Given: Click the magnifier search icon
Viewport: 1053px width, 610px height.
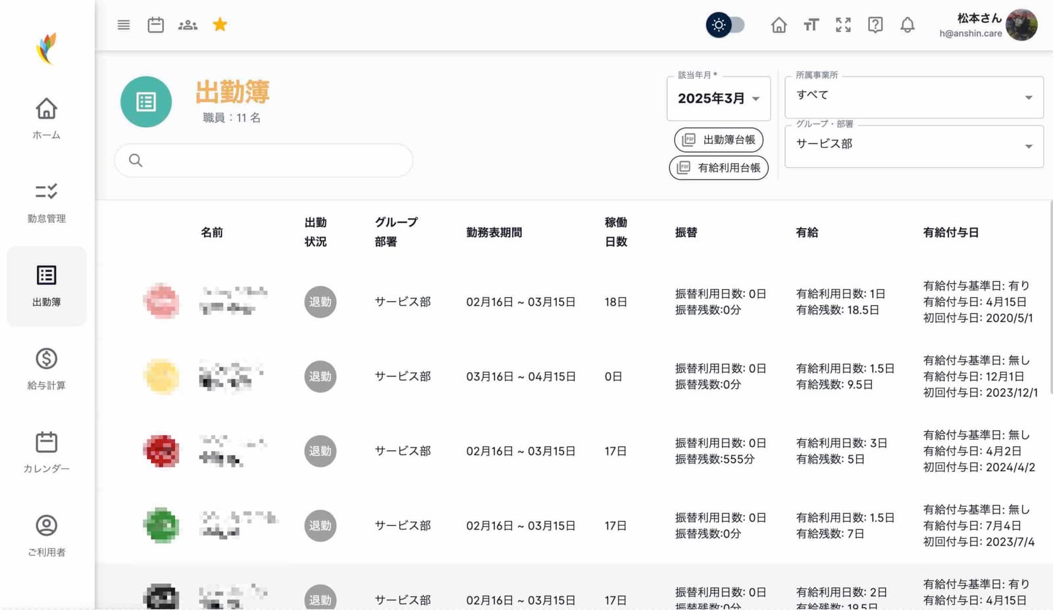Looking at the screenshot, I should (136, 160).
